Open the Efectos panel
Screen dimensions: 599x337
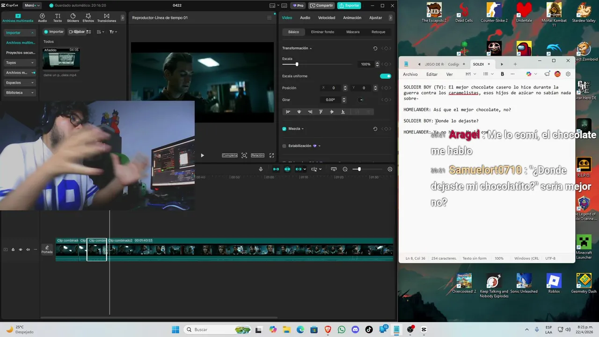[88, 18]
